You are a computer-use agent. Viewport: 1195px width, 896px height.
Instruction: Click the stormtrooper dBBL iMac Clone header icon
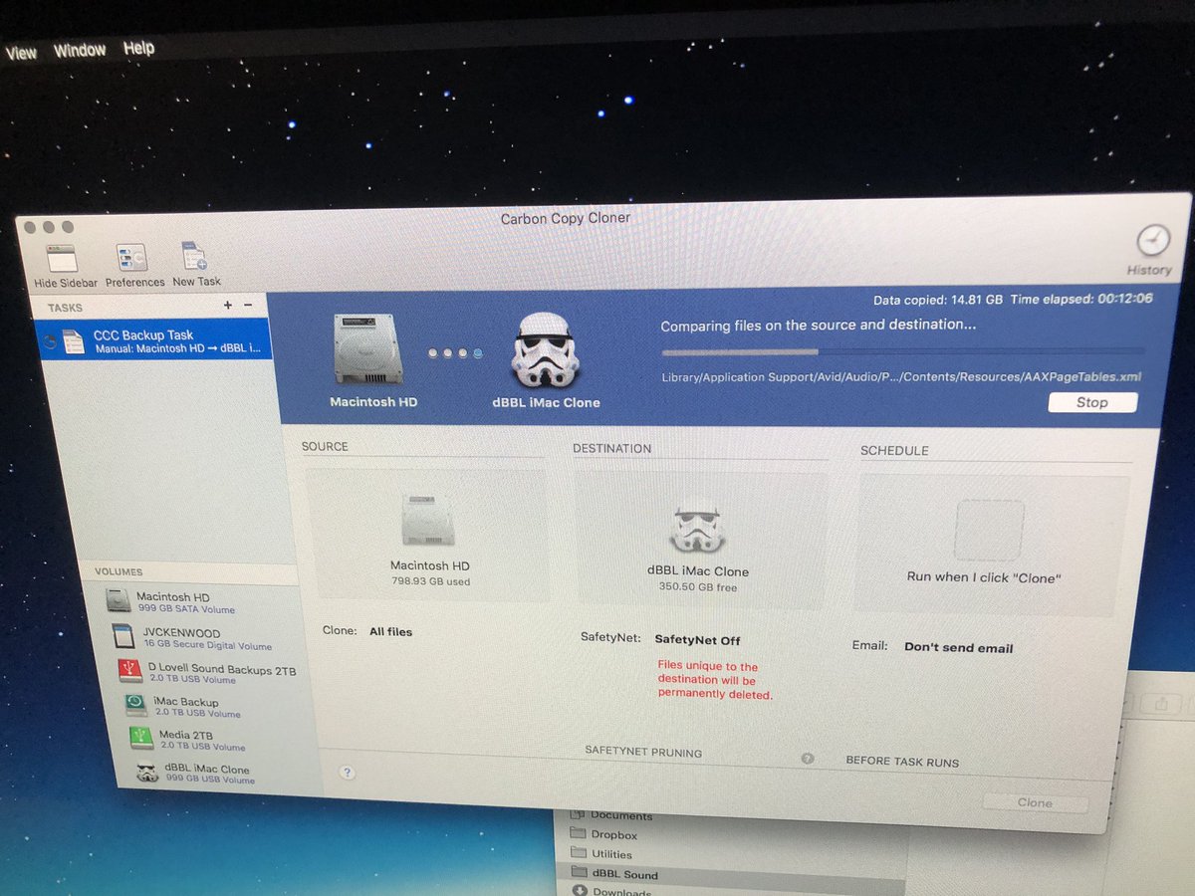coord(546,351)
